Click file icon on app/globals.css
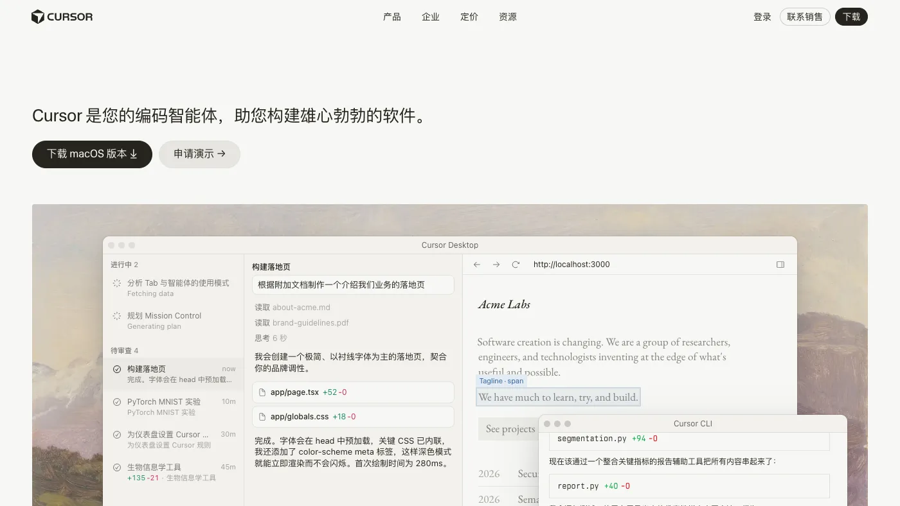Screen dimensions: 900x506 pos(262,417)
